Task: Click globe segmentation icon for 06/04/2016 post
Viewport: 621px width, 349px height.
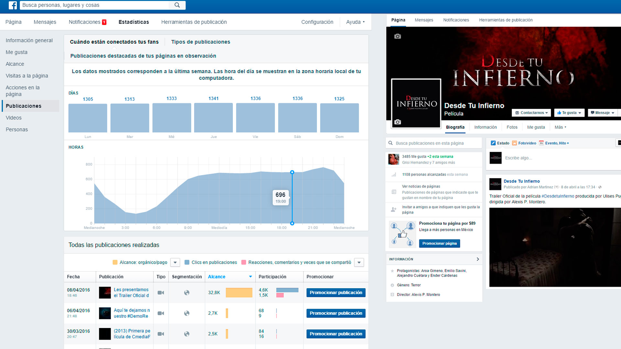Action: point(187,313)
